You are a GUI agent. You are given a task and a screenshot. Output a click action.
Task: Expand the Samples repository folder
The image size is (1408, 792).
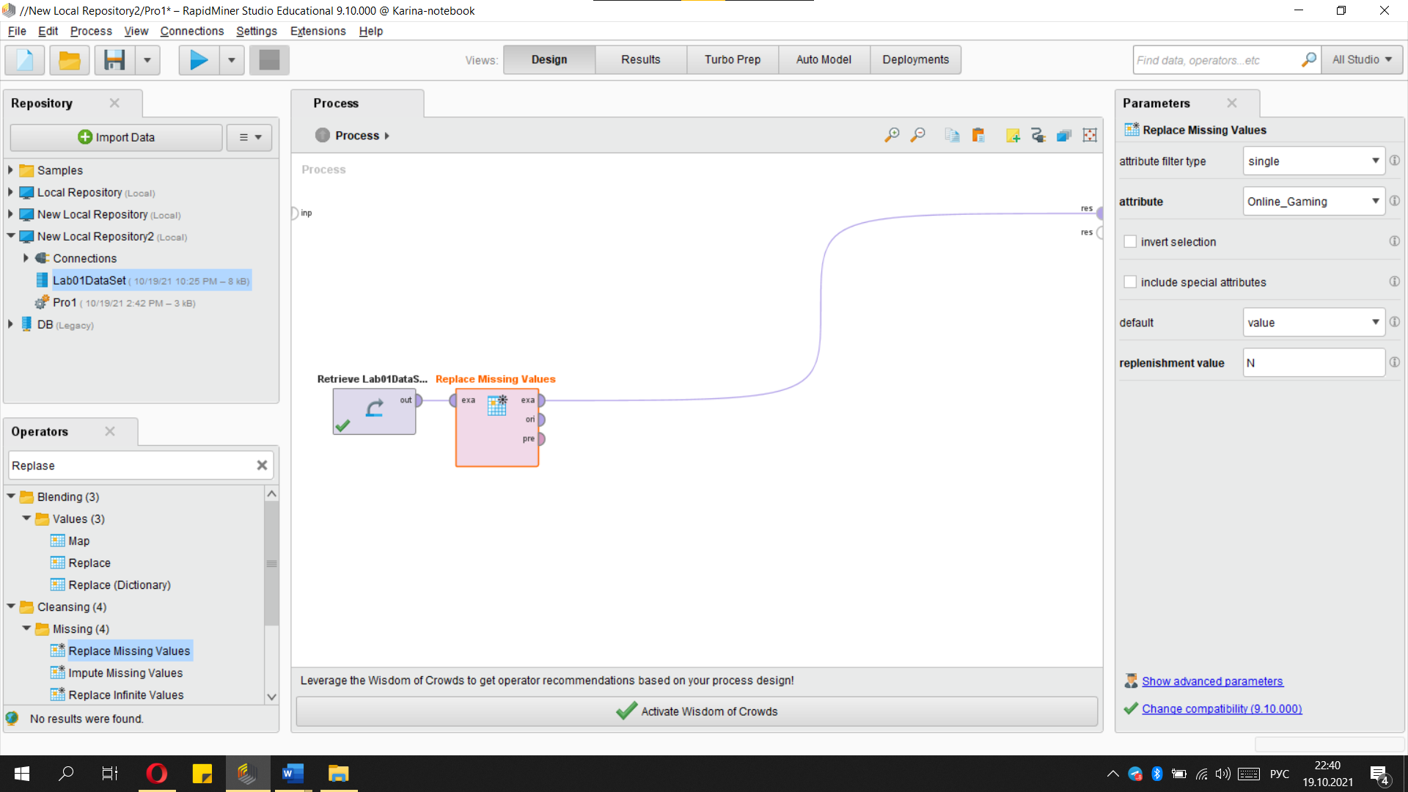coord(10,170)
